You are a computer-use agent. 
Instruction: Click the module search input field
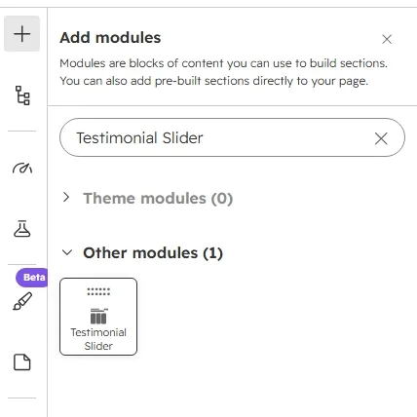pyautogui.click(x=232, y=137)
